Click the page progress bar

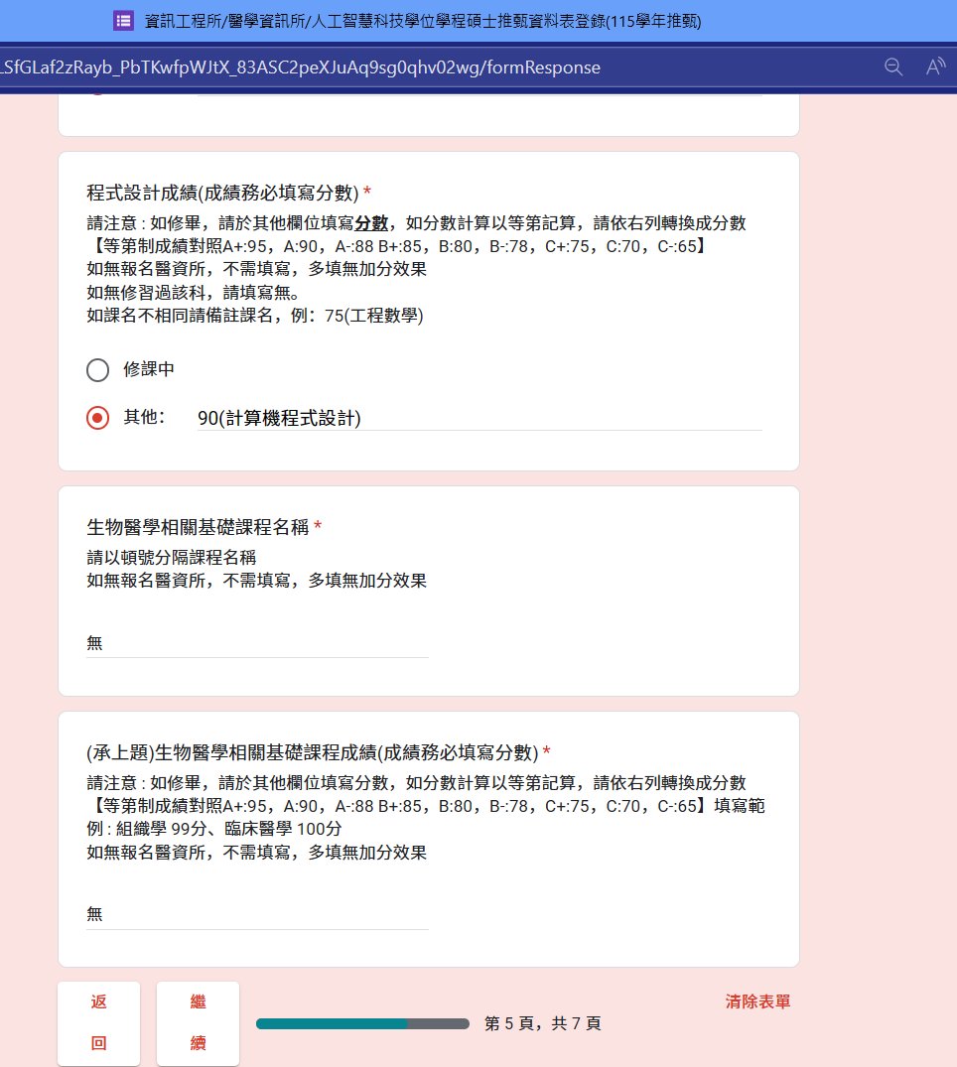pyautogui.click(x=362, y=1023)
